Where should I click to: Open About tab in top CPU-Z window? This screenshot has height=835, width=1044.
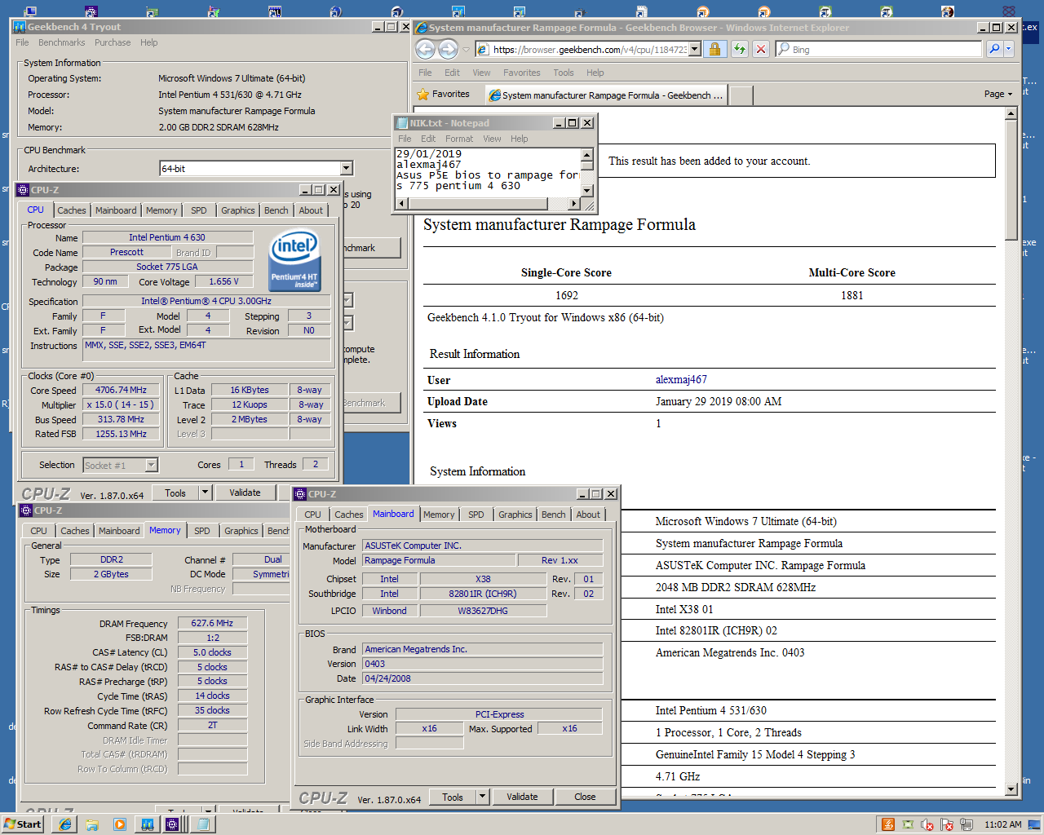point(311,210)
